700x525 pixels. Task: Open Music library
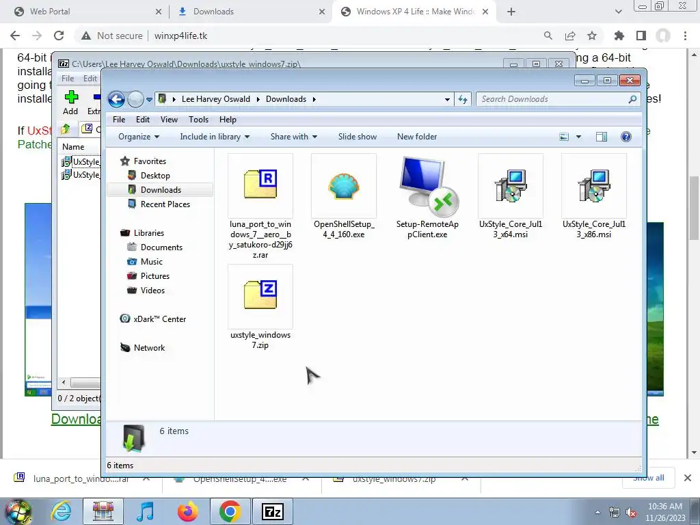pos(151,262)
